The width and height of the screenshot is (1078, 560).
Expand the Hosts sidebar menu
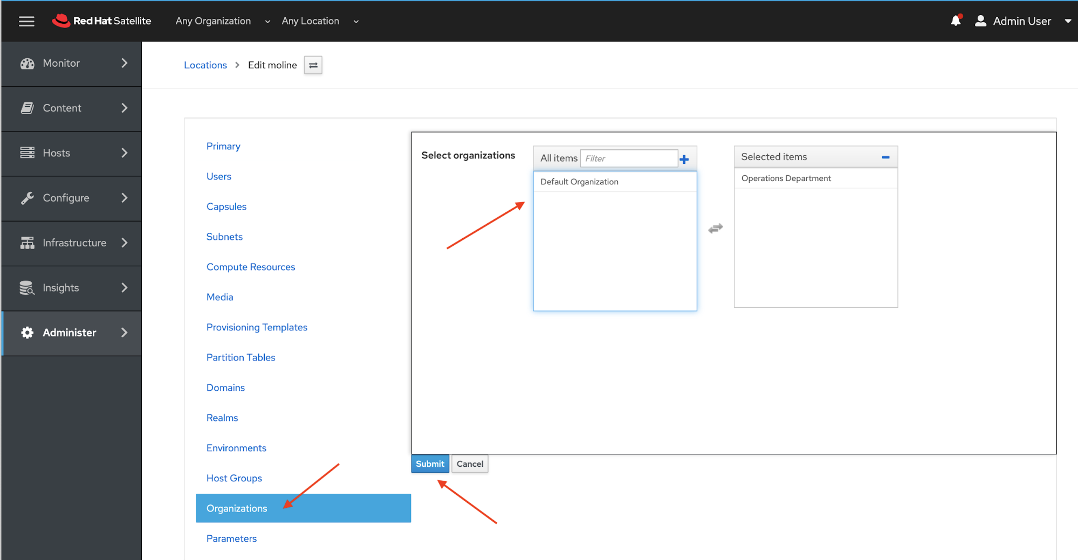click(x=71, y=153)
